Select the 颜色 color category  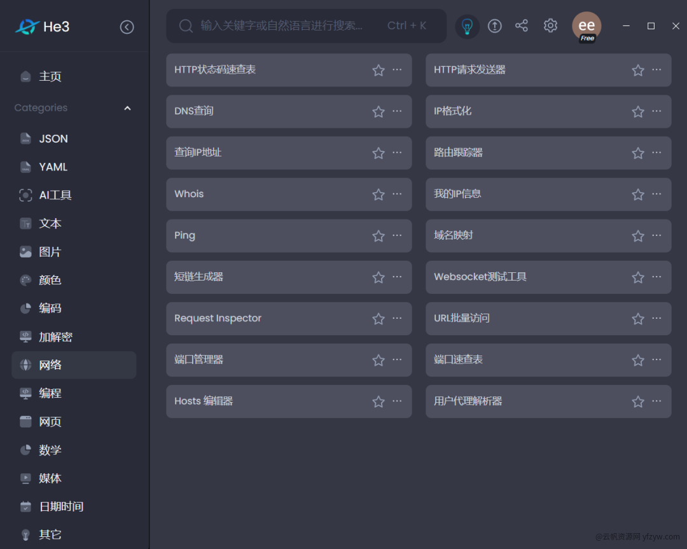click(50, 281)
